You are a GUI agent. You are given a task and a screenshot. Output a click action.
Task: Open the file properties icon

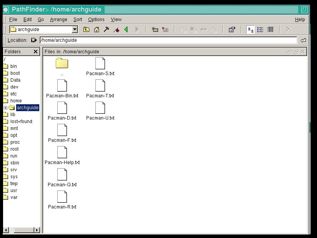[232, 30]
